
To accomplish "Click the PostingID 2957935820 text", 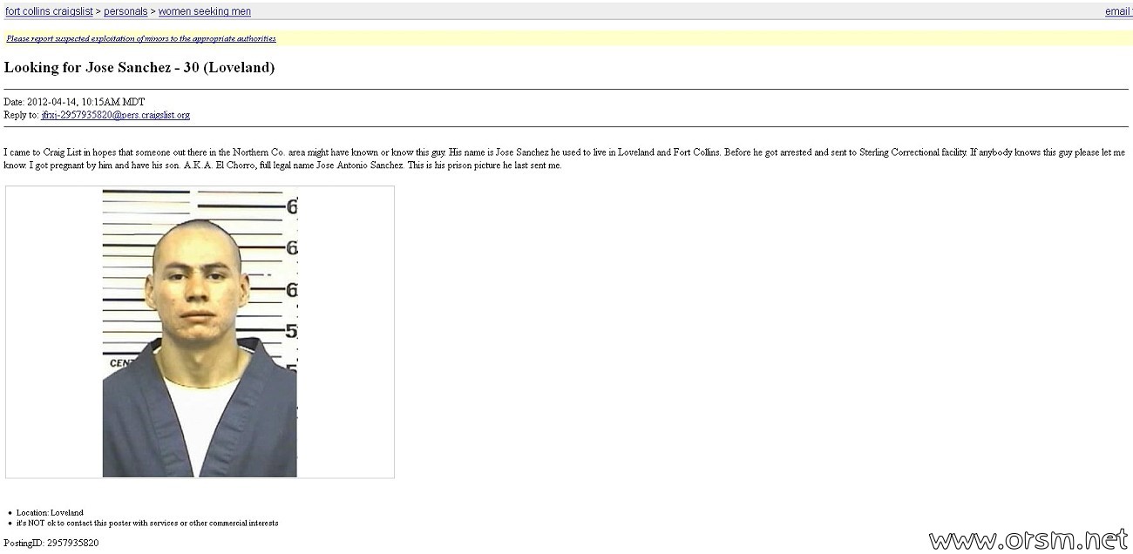I will 51,543.
